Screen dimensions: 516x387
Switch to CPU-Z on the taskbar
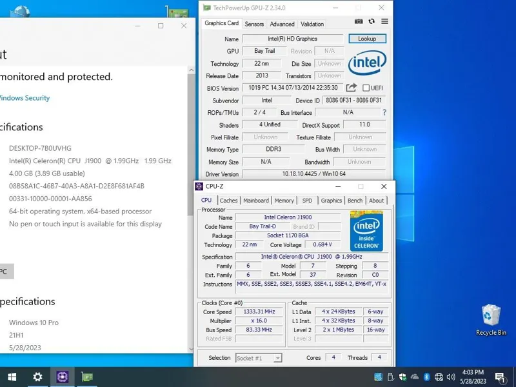click(x=63, y=377)
